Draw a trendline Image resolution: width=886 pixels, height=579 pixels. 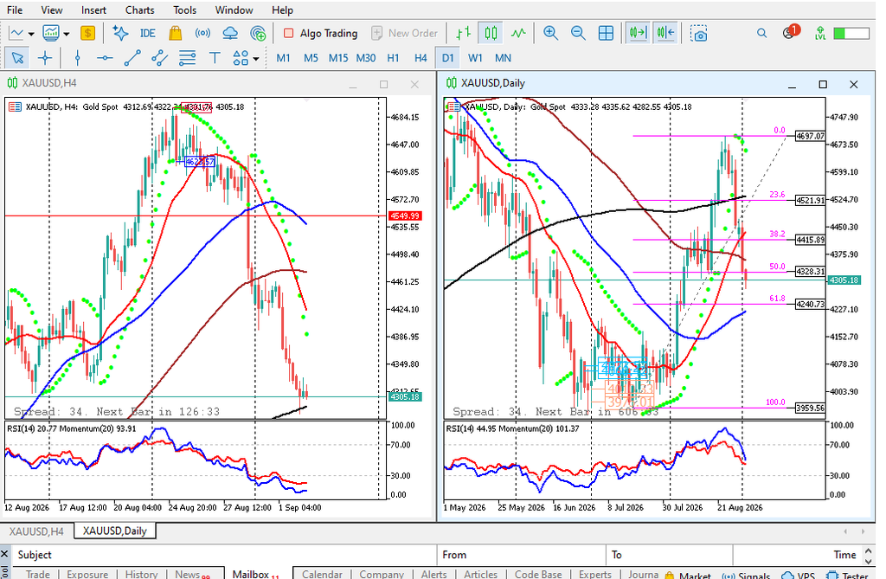132,58
